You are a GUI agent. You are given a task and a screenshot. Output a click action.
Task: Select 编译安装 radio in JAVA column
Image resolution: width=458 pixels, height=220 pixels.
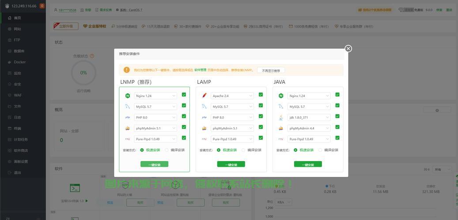point(320,150)
